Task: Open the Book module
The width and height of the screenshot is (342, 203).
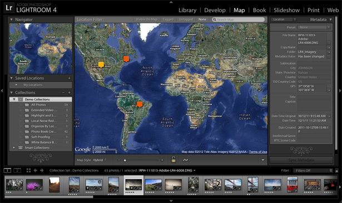Action: 259,10
